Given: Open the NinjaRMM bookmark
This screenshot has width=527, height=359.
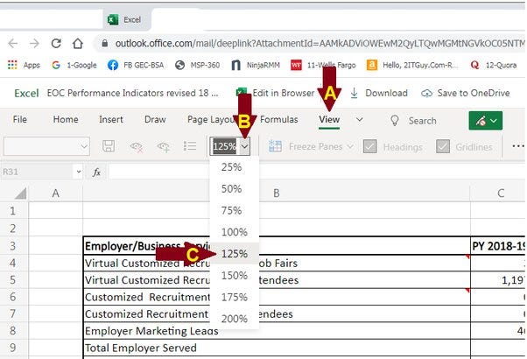Looking at the screenshot, I should 256,65.
